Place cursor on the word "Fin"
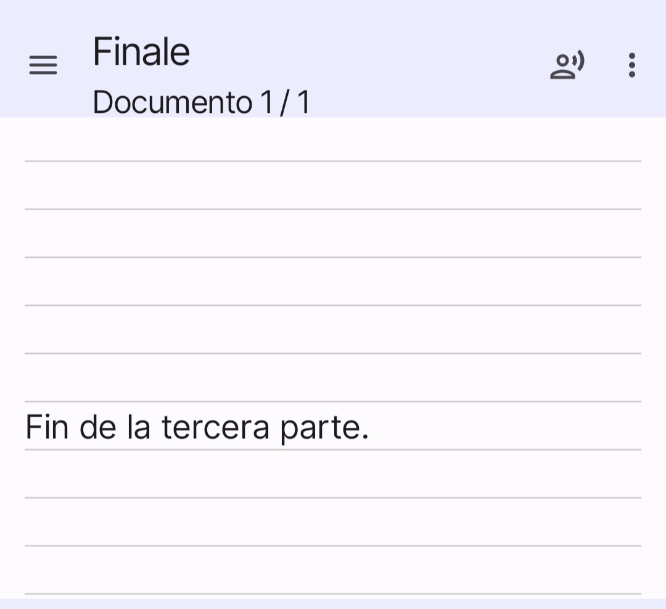This screenshot has width=666, height=609. 47,427
